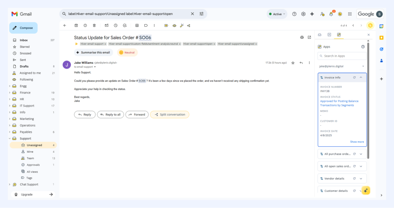Open the Gemini sparkle icon

tap(312, 14)
